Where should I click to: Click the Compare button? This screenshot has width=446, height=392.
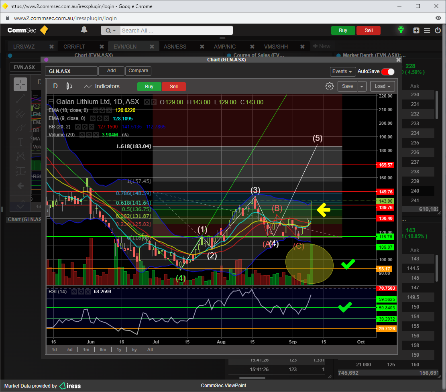coord(138,71)
